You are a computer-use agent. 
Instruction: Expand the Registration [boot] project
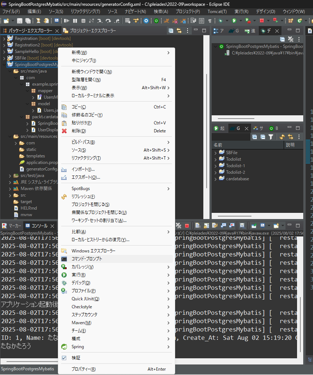coord(4,38)
